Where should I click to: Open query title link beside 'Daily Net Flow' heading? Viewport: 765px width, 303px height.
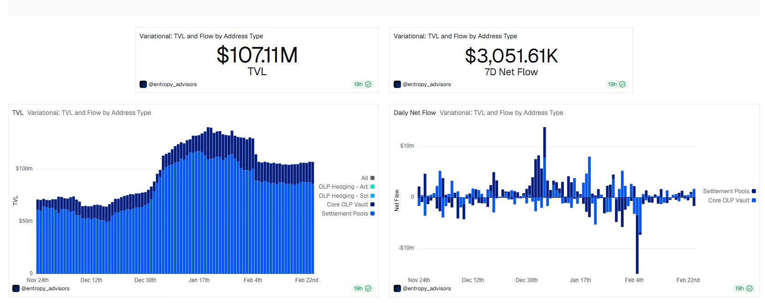pyautogui.click(x=501, y=113)
